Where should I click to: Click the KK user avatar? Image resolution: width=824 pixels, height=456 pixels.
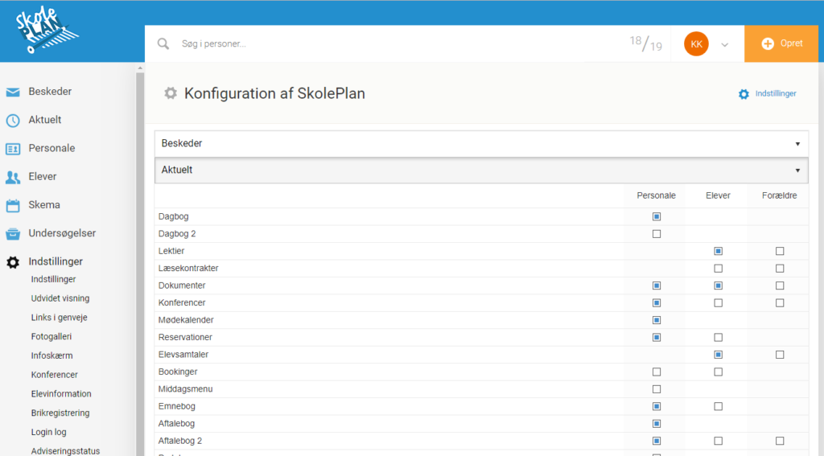(696, 43)
